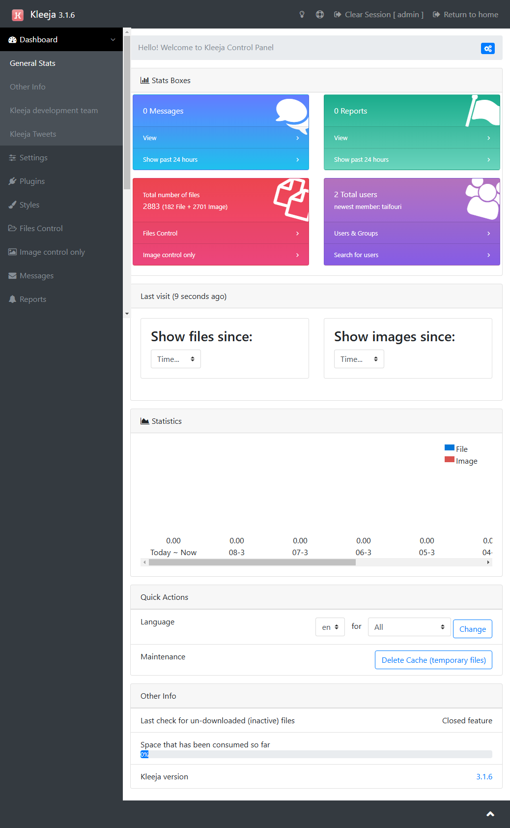The height and width of the screenshot is (828, 510).
Task: Click the Styles paintbrush icon in sidebar
Action: coord(13,205)
